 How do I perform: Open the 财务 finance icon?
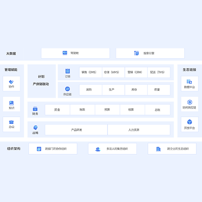pos(35,109)
